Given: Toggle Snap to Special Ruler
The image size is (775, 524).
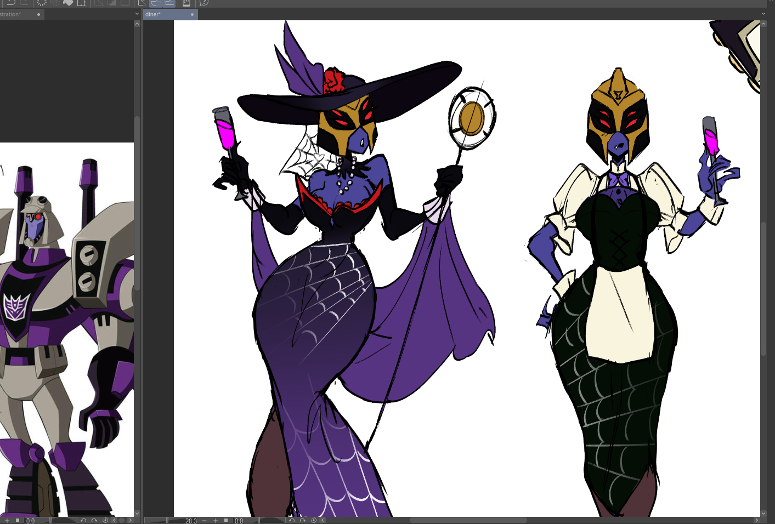Looking at the screenshot, I should point(155,2).
